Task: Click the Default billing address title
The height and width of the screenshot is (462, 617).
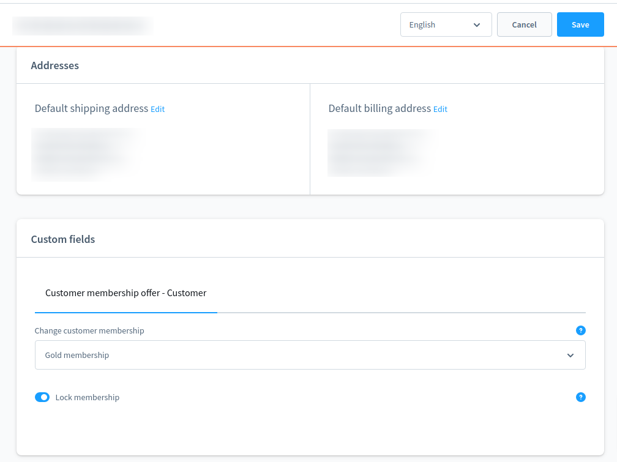Action: (380, 108)
